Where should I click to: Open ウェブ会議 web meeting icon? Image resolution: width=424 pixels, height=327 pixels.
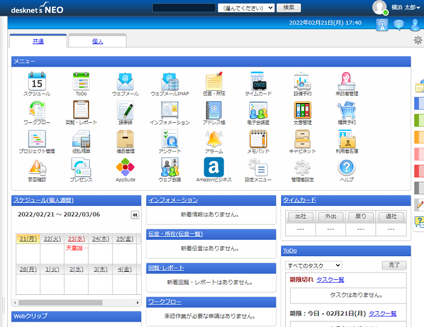click(x=170, y=167)
